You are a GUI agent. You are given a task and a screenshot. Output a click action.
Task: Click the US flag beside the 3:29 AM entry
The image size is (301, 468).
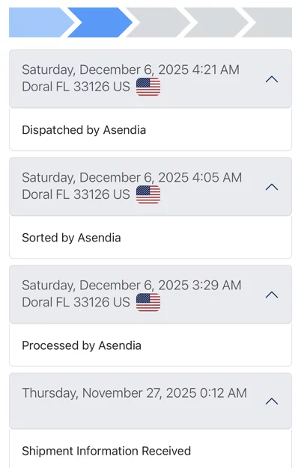coord(148,302)
